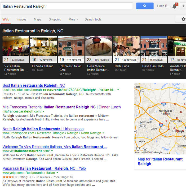This screenshot has width=186, height=189.
Task: Open Vic's Italian Restaurant photo thumbnail
Action: click(16, 46)
